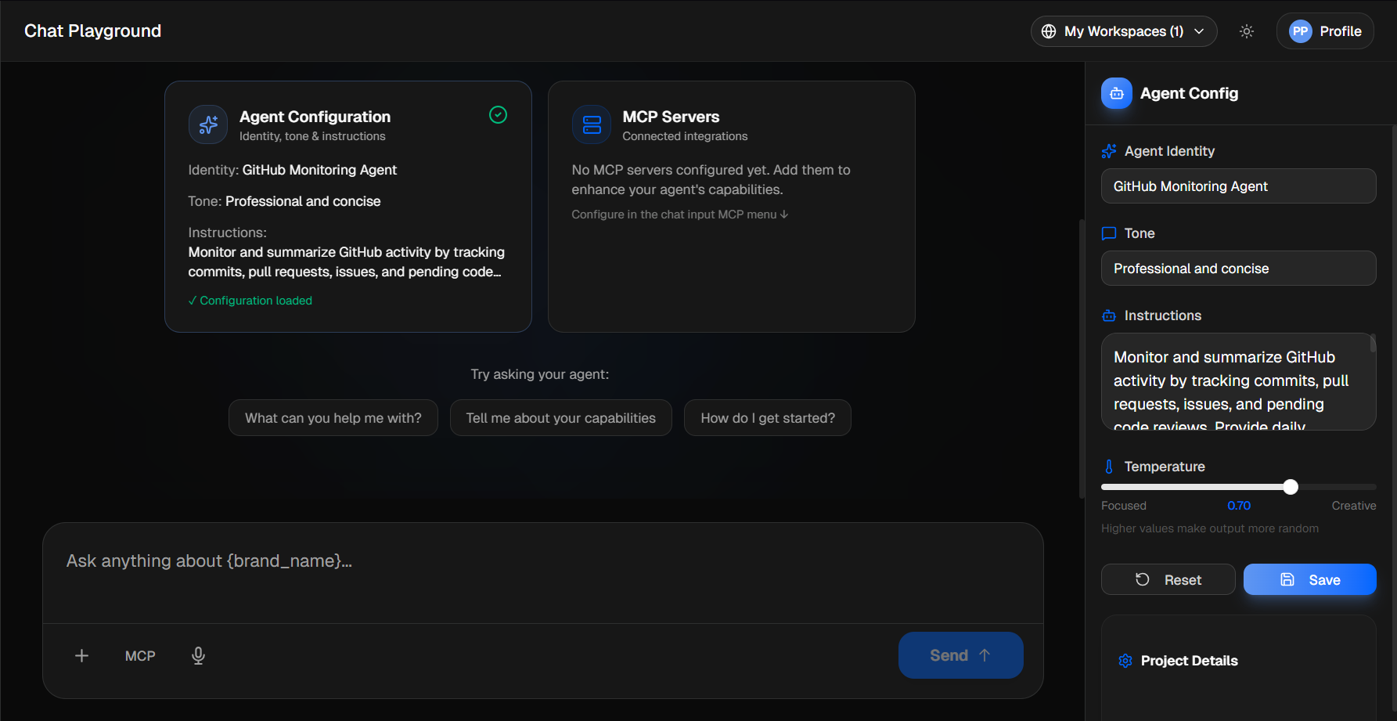The width and height of the screenshot is (1397, 721).
Task: Click the Agent Config robot icon in sidebar
Action: [x=1116, y=93]
